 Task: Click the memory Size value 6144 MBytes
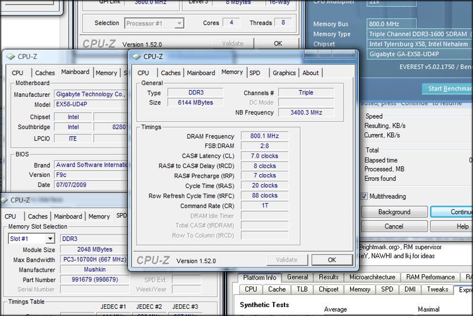tap(195, 102)
